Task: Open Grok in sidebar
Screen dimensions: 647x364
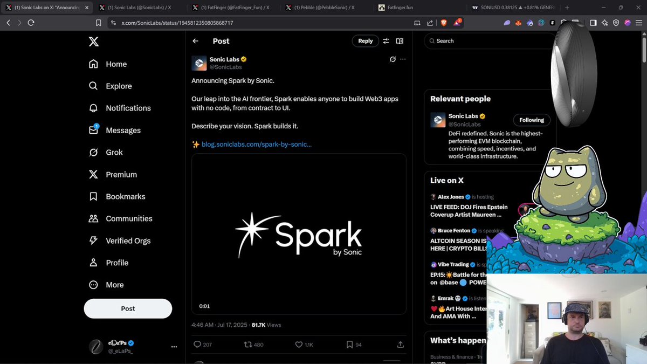Action: point(106,152)
